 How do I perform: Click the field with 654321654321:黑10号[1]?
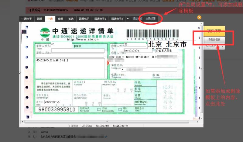tap(70, 68)
